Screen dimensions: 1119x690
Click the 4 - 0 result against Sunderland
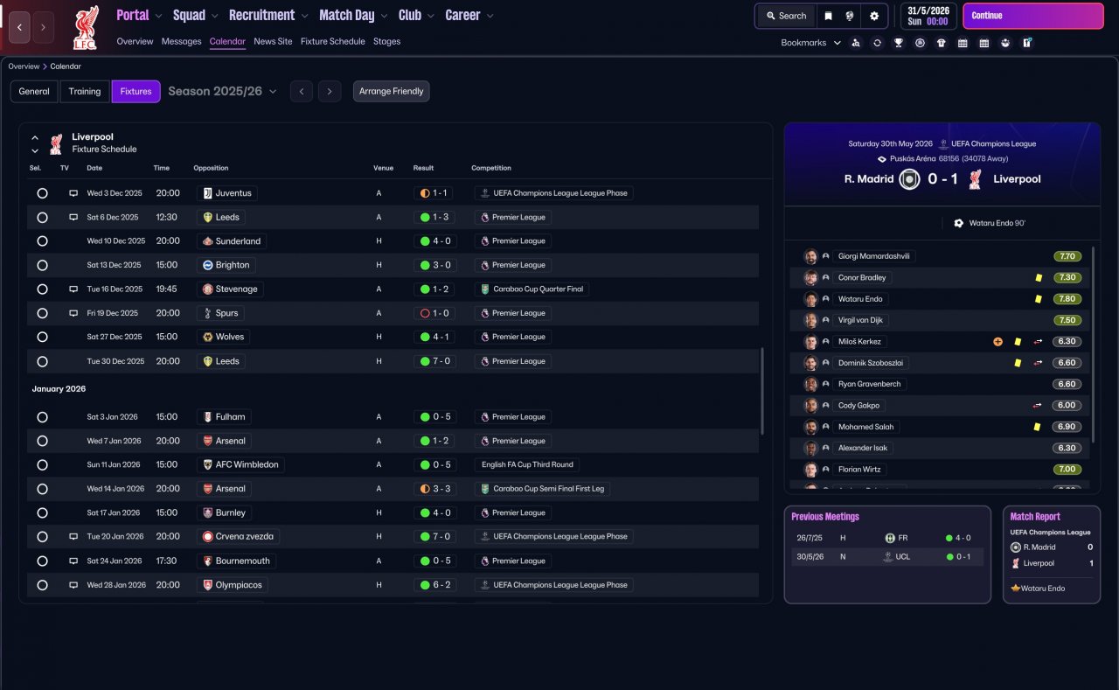pos(435,241)
